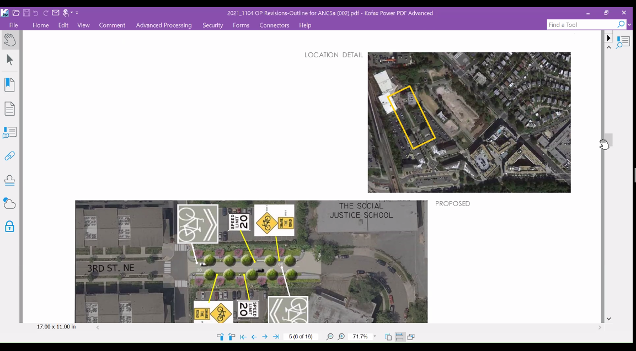Open the Attachments paperclip panel
The height and width of the screenshot is (351, 636).
[9, 156]
